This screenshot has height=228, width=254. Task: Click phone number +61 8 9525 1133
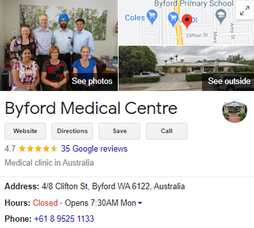click(64, 219)
